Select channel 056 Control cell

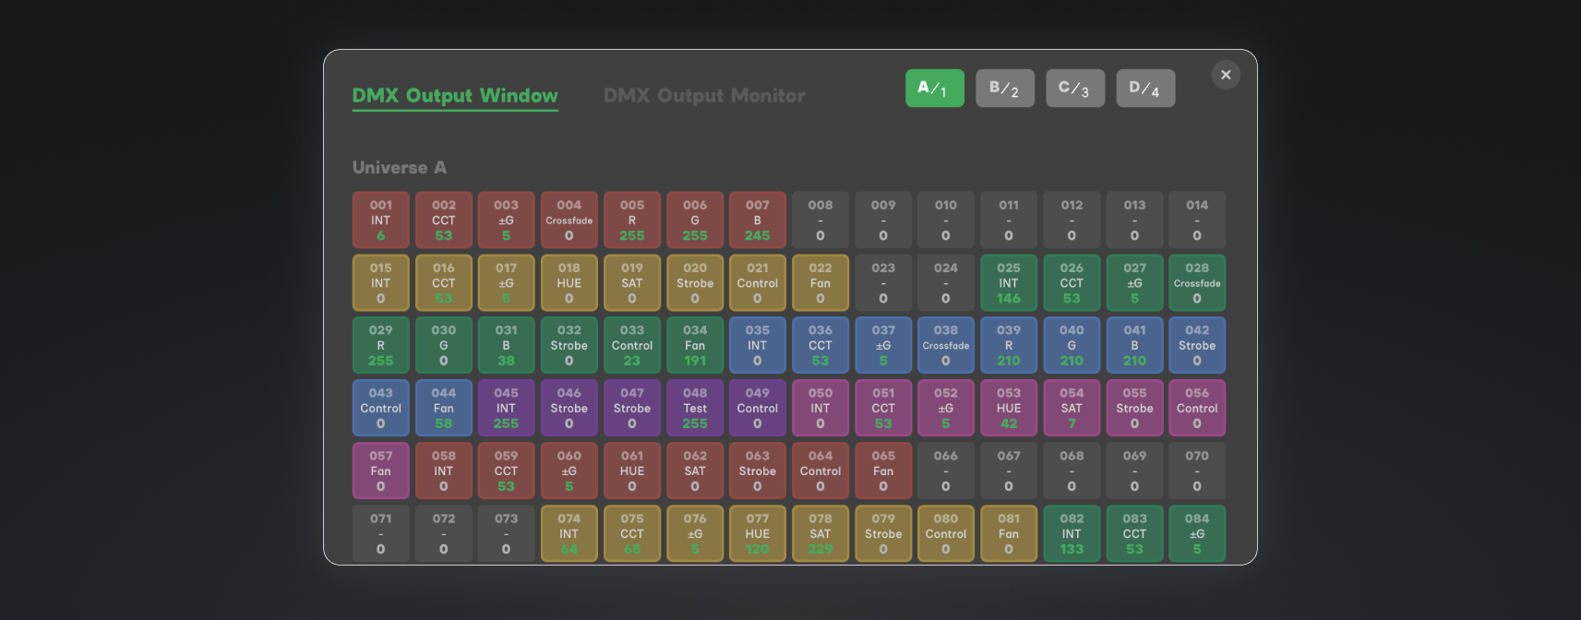tap(1197, 408)
